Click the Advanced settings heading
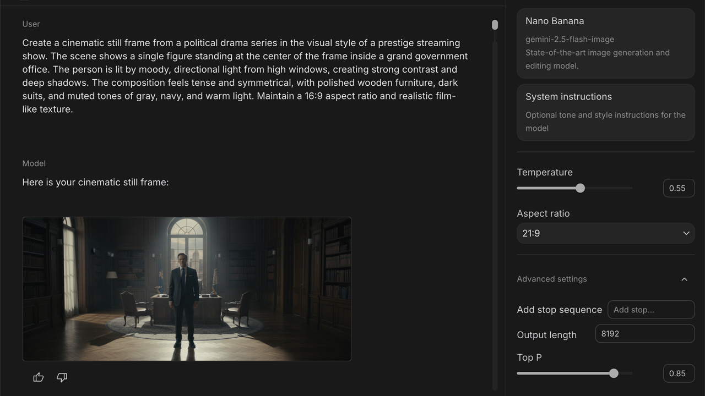Viewport: 705px width, 396px height. (x=551, y=279)
